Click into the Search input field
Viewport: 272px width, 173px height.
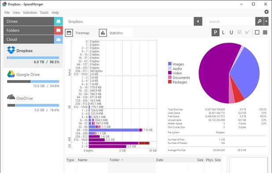(x=230, y=22)
